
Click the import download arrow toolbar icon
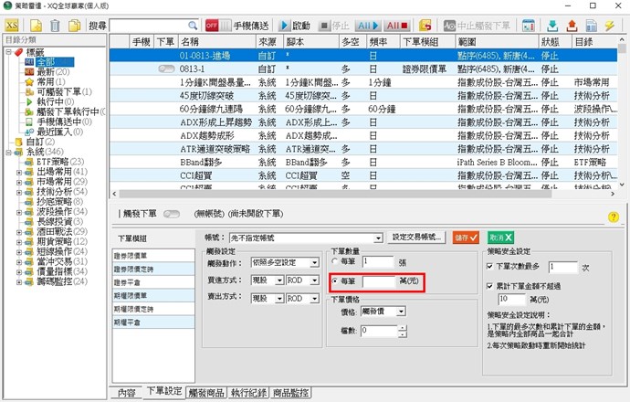pyautogui.click(x=553, y=25)
